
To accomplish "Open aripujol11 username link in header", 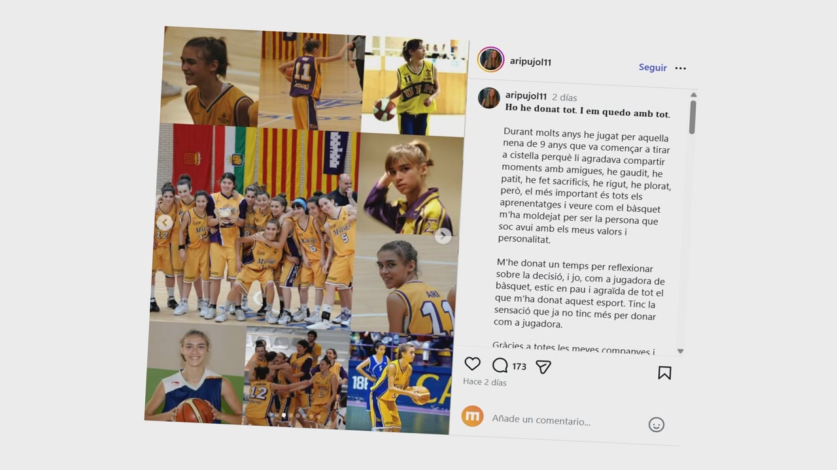I will pyautogui.click(x=530, y=62).
